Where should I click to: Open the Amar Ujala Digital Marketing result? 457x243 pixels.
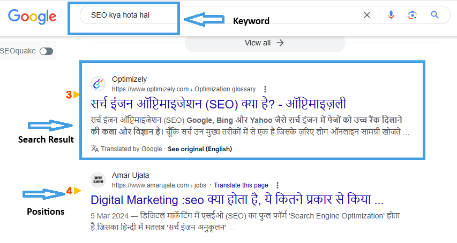click(x=237, y=200)
